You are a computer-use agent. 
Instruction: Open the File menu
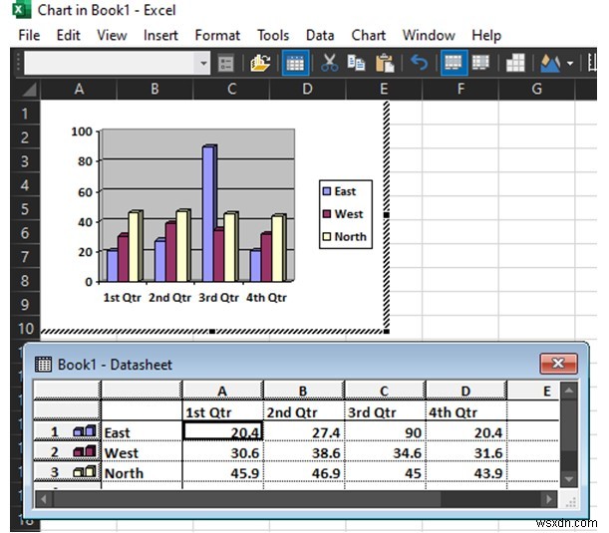pyautogui.click(x=29, y=35)
